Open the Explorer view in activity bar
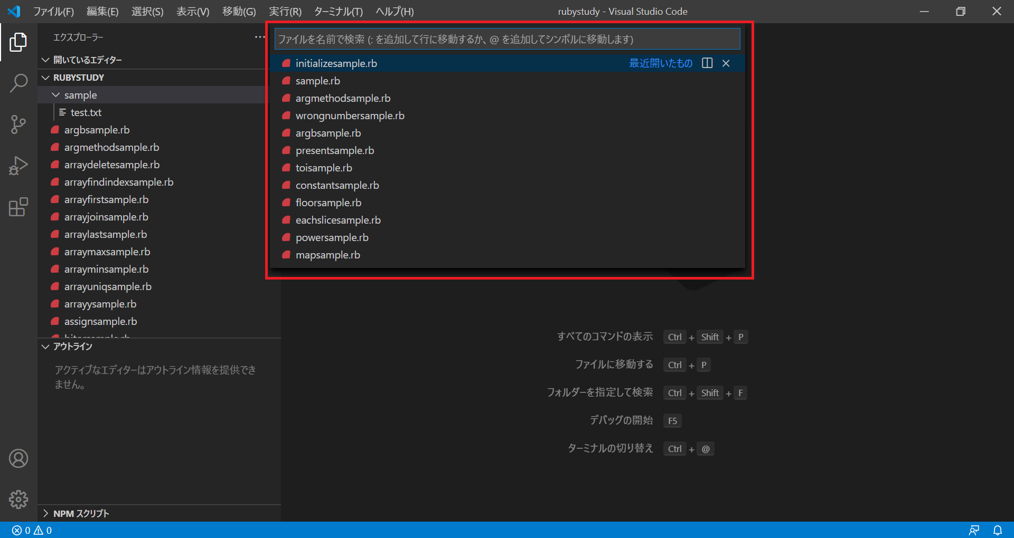Screen dimensions: 1014x538 tap(18, 42)
